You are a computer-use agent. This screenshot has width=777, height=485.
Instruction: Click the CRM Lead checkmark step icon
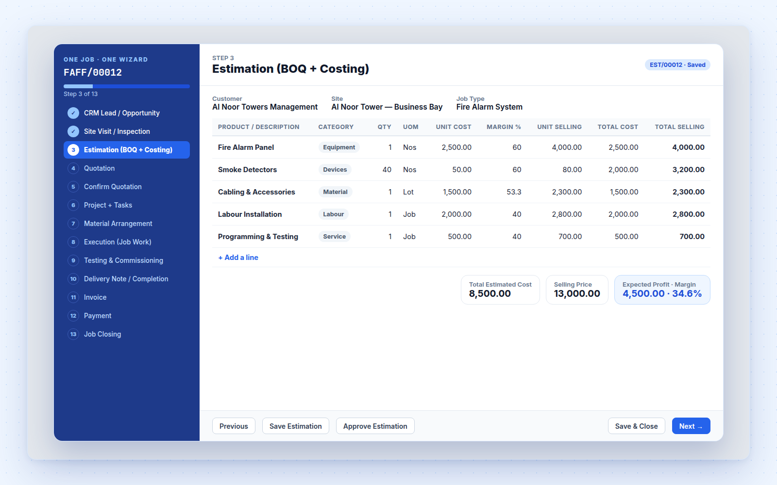click(73, 113)
